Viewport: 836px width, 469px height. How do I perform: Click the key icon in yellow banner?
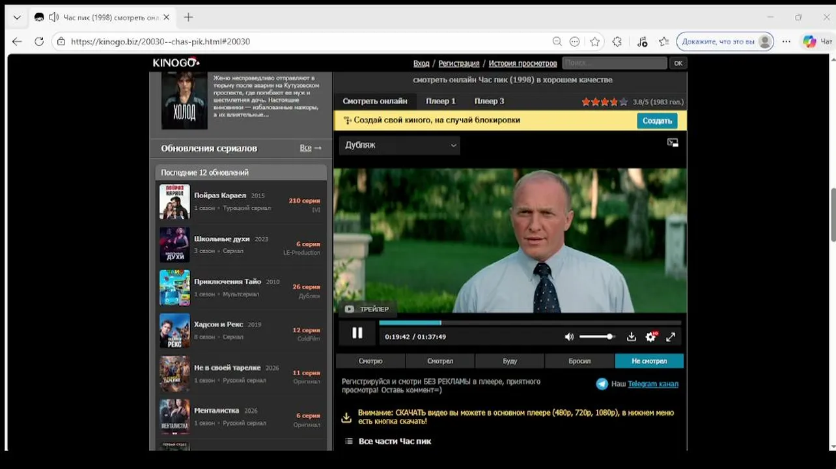(x=347, y=121)
